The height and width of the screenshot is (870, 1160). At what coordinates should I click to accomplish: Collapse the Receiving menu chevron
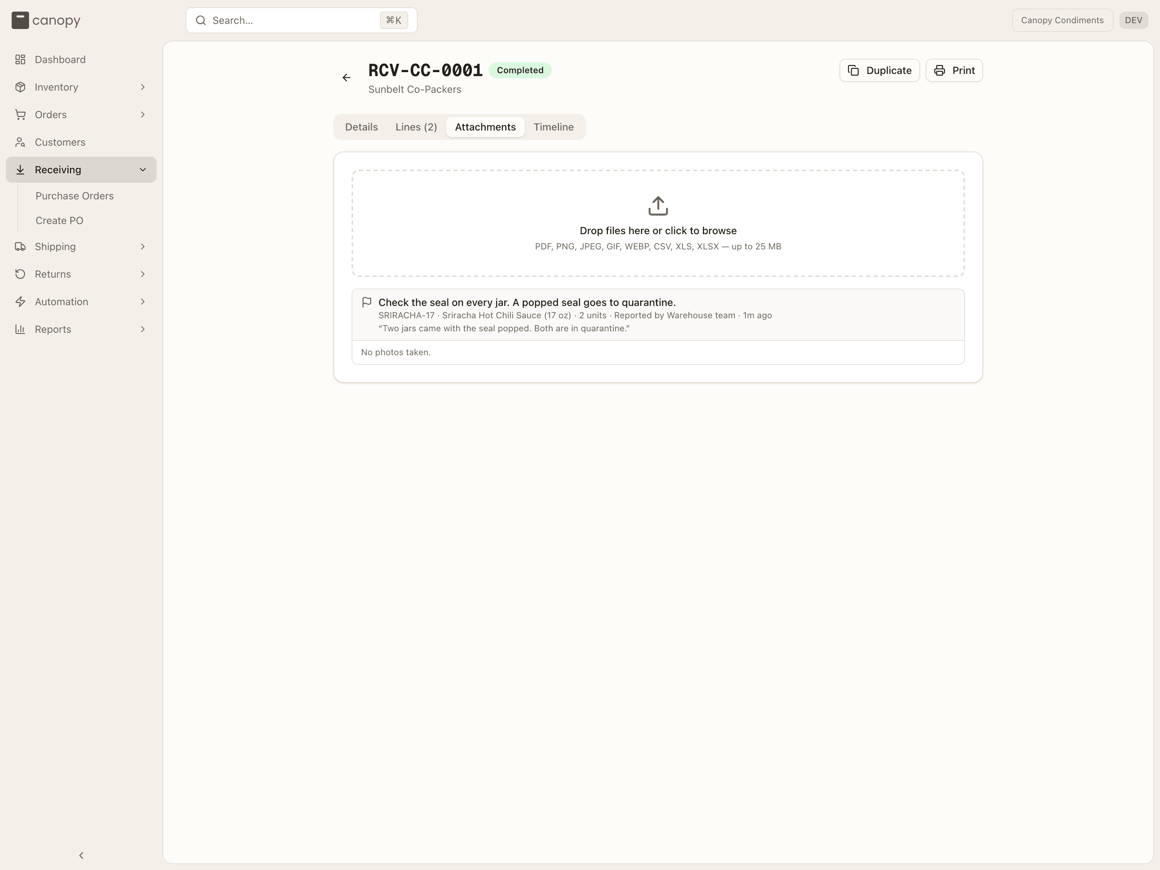[142, 169]
